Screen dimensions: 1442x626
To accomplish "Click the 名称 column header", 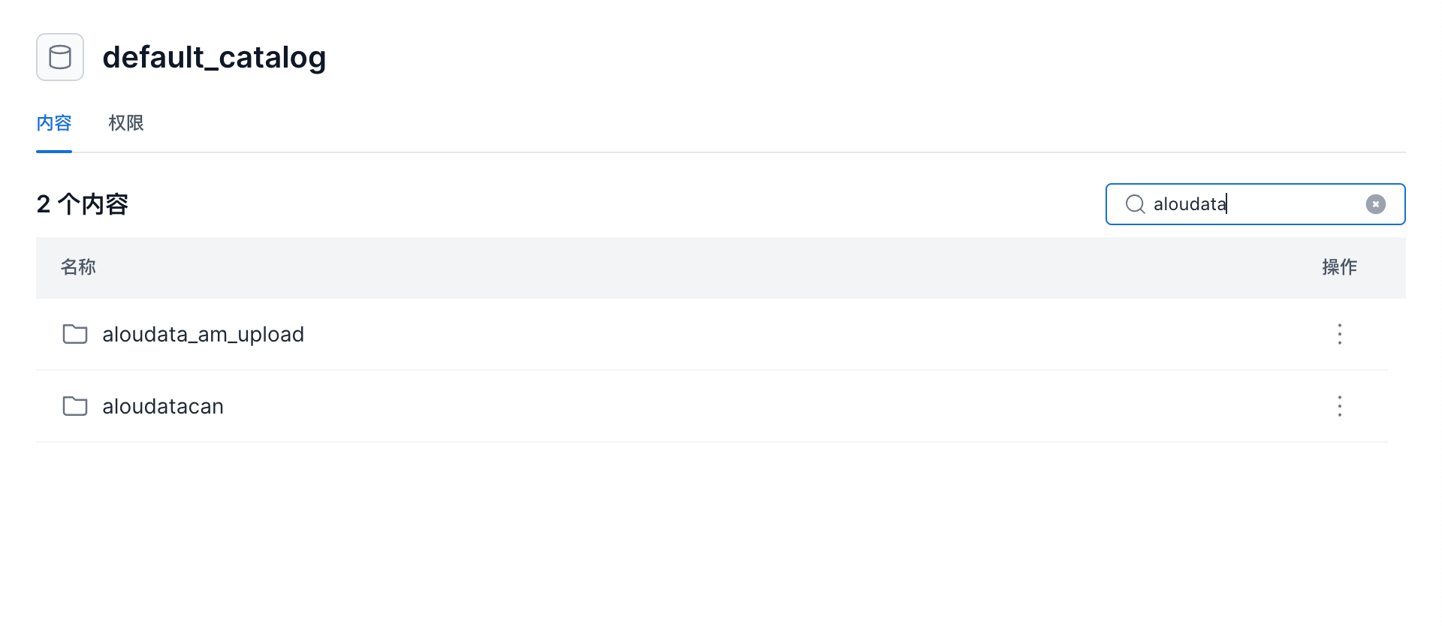I will coord(78,267).
